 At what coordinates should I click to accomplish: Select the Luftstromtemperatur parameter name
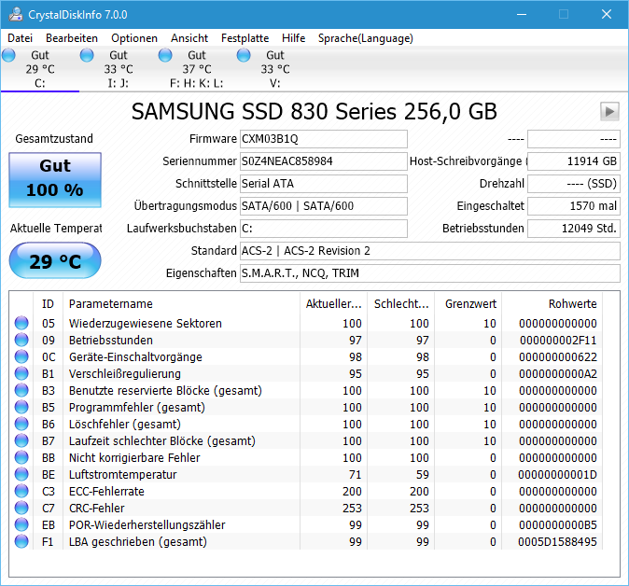coord(123,475)
